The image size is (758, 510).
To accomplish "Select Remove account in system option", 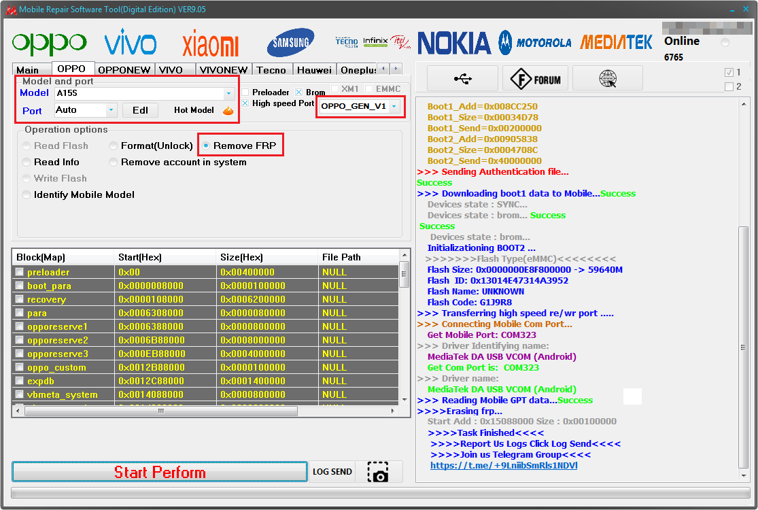I will point(114,162).
